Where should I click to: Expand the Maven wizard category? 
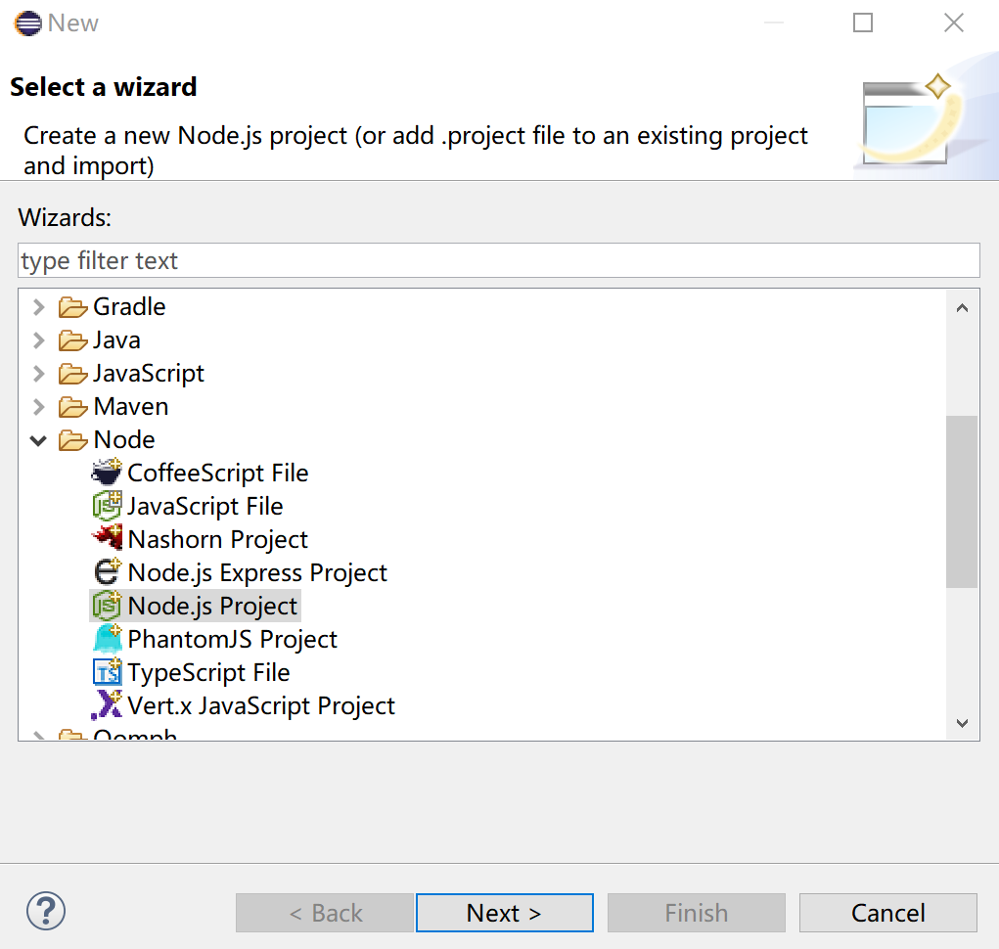click(x=37, y=406)
